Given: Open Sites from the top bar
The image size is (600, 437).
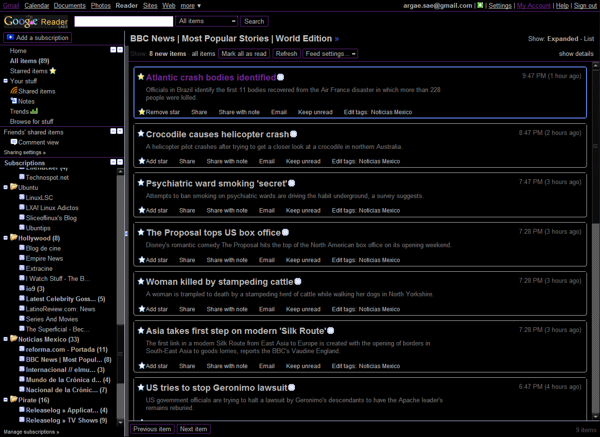Looking at the screenshot, I should (150, 5).
